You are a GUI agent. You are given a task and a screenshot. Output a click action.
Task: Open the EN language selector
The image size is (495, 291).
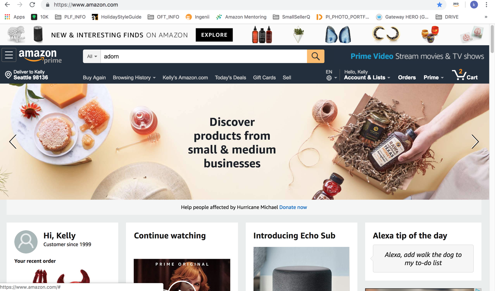[331, 75]
